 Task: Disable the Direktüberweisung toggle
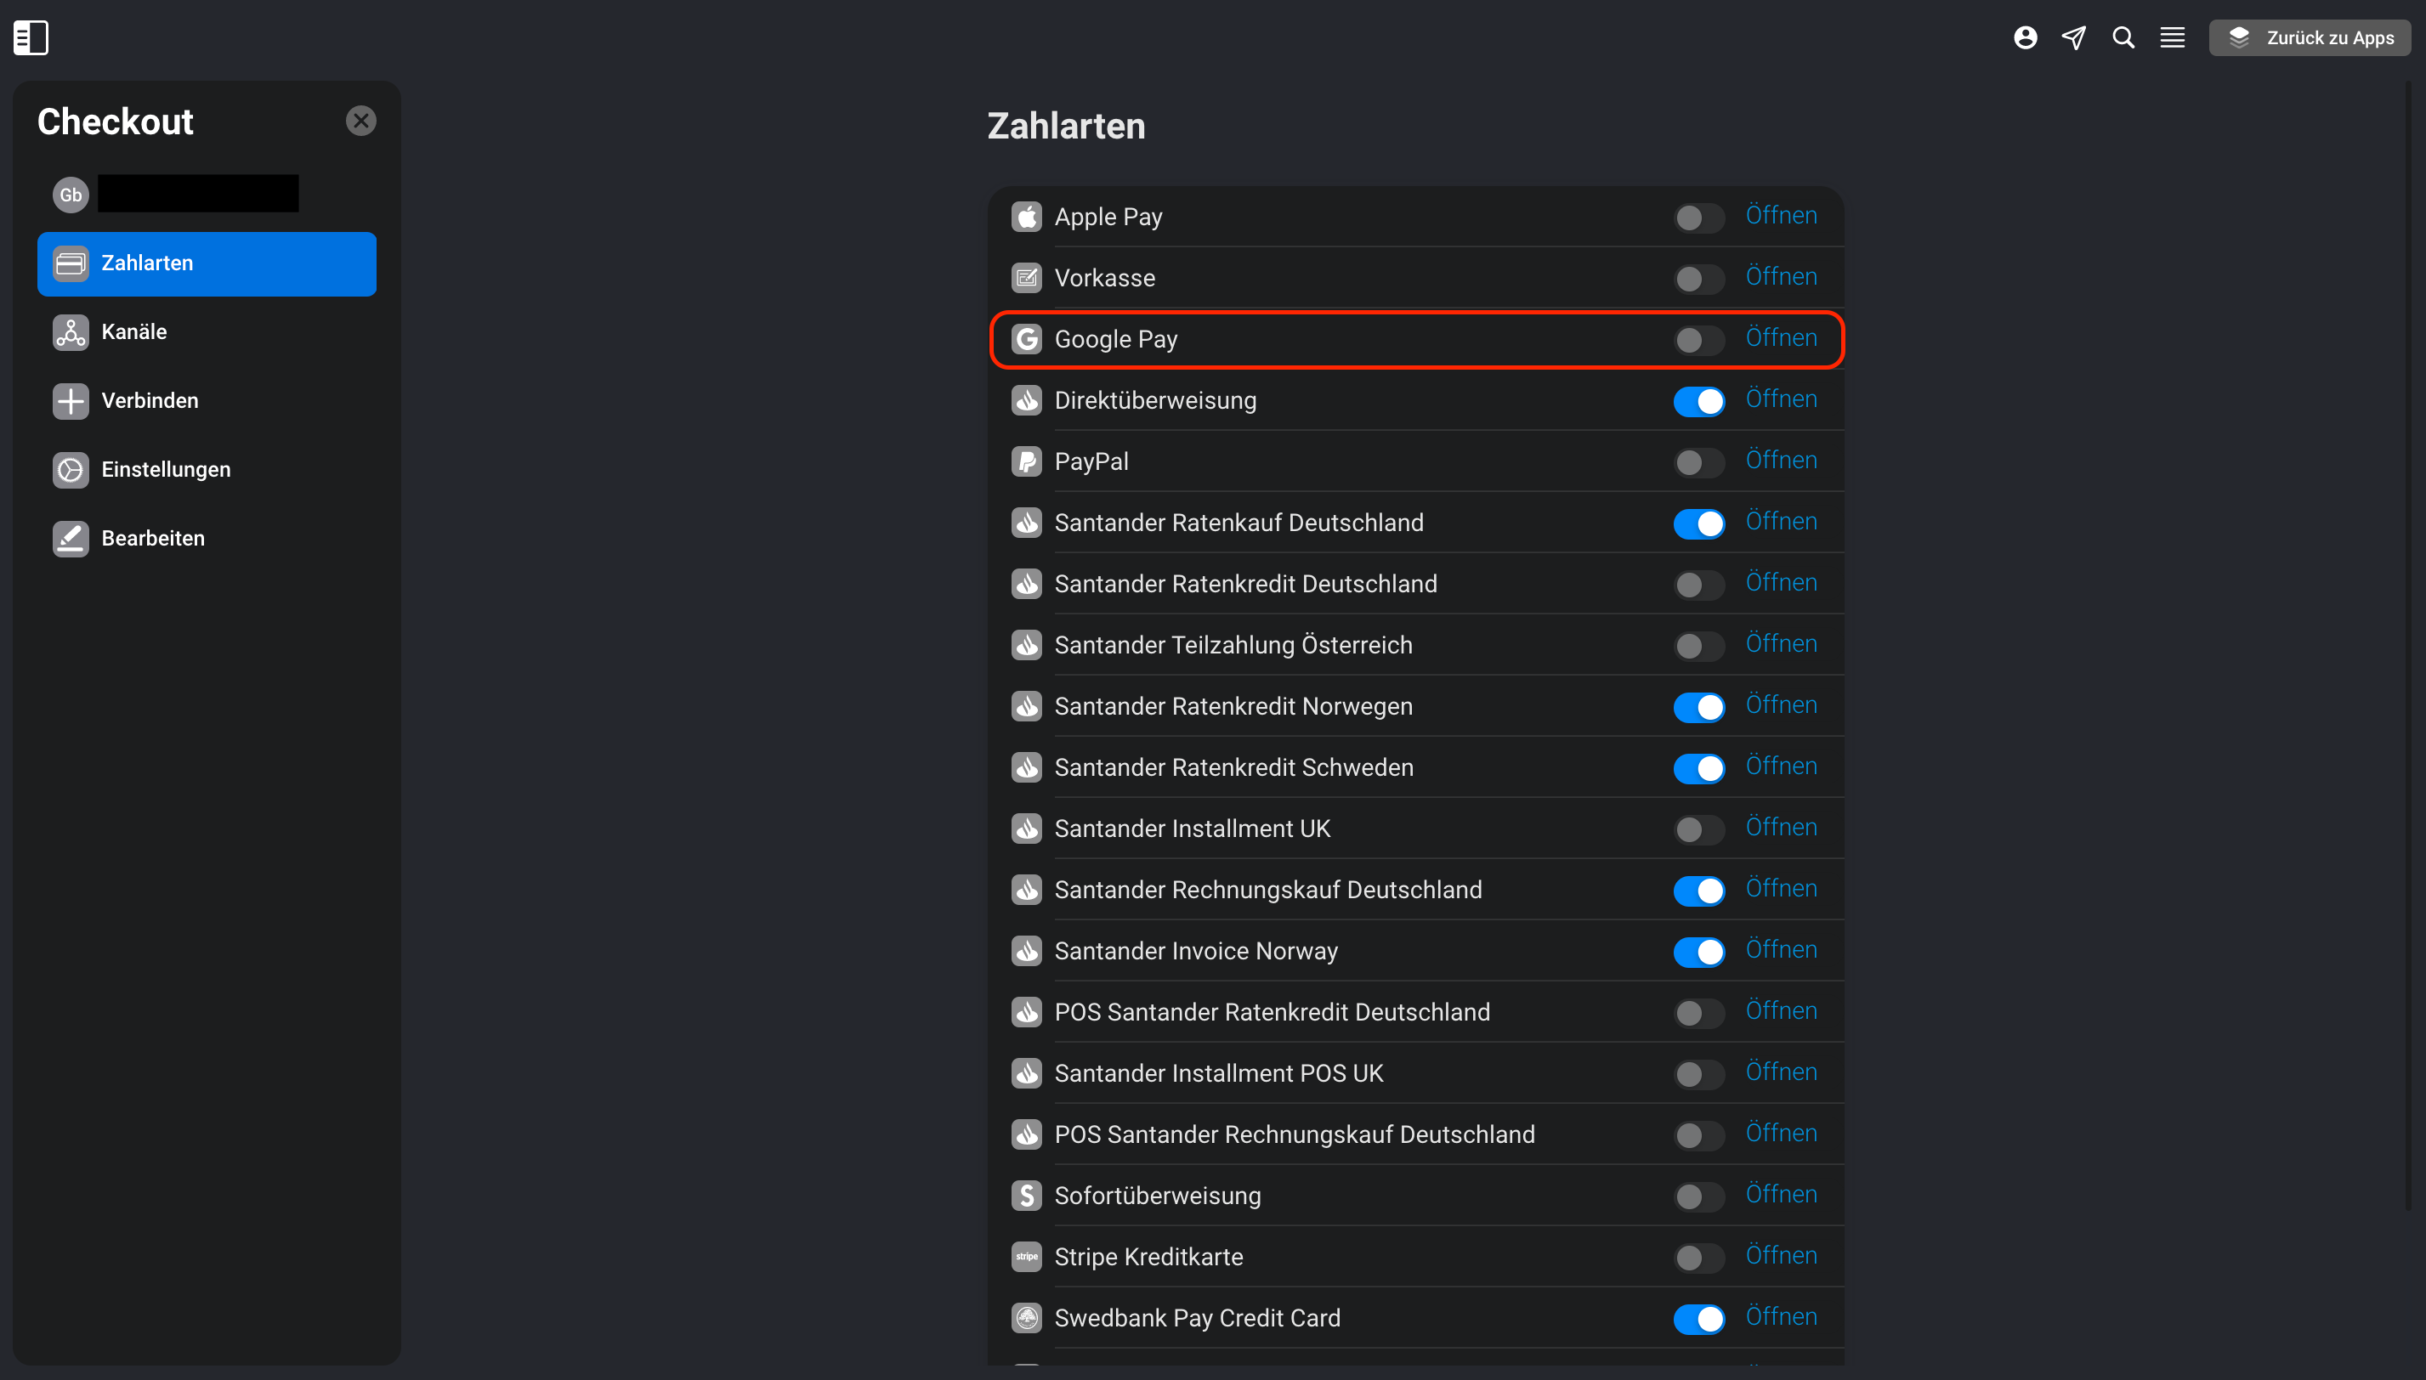1699,401
